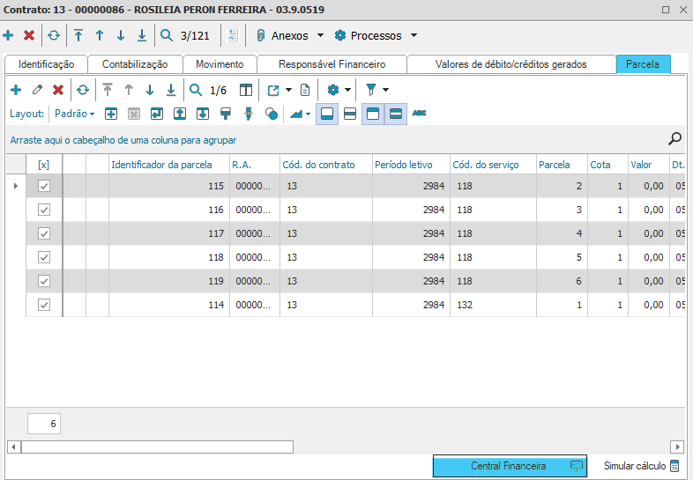Viewport: 693px width, 480px height.
Task: Click the Simular cálculo link
Action: 634,466
